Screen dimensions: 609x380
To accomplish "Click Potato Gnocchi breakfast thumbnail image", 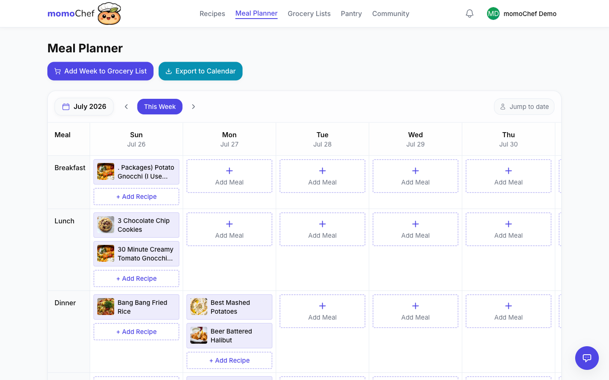I will tap(106, 171).
